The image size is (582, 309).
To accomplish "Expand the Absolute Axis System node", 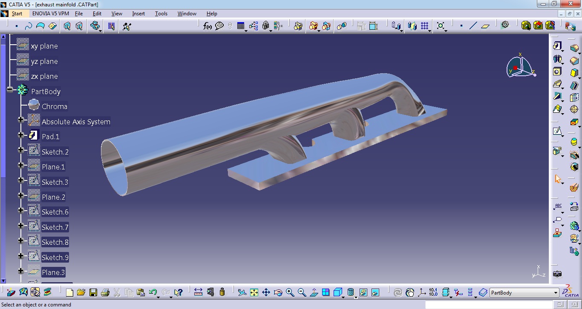I will click(x=21, y=120).
